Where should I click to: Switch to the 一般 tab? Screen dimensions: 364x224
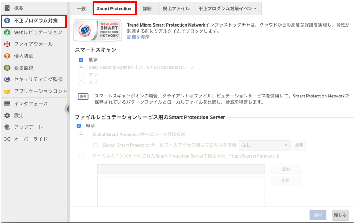pyautogui.click(x=81, y=8)
